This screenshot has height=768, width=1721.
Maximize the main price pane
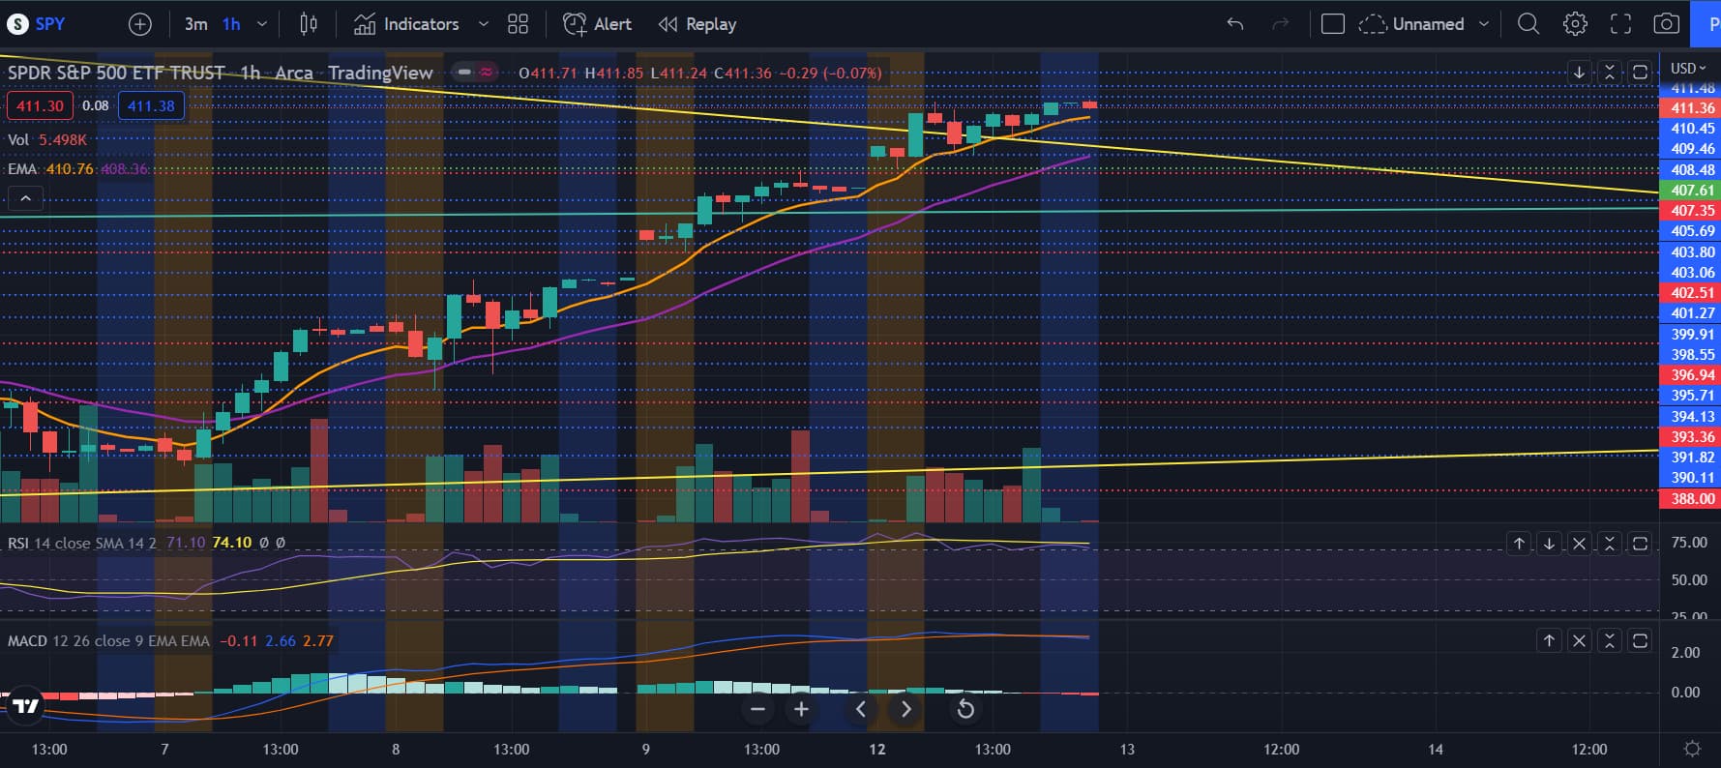point(1640,73)
